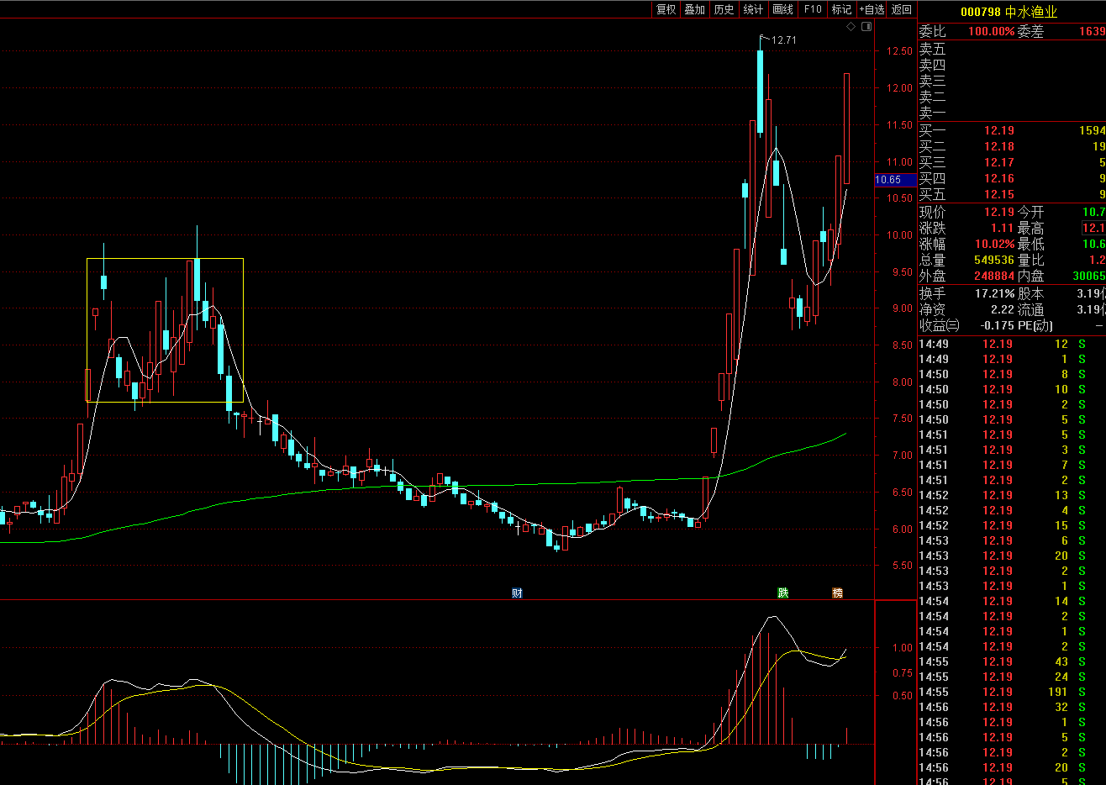
Task: Click the 返回 back button
Action: (x=902, y=9)
